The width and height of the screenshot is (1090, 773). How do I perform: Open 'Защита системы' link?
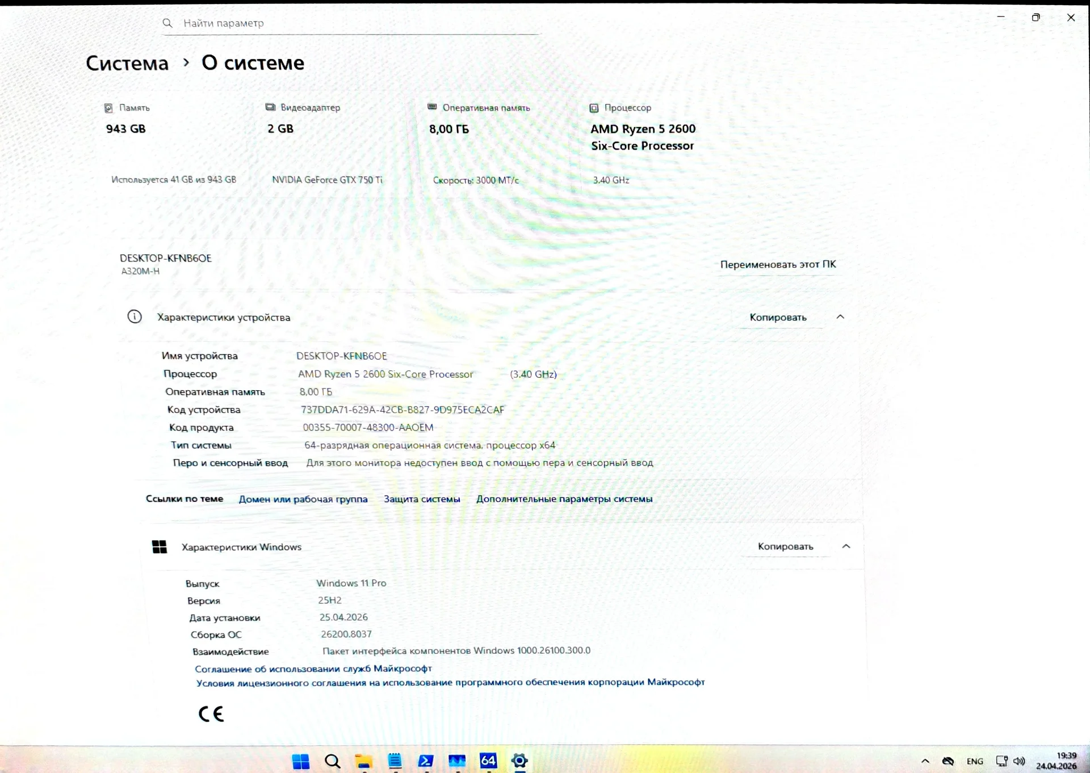click(x=422, y=499)
